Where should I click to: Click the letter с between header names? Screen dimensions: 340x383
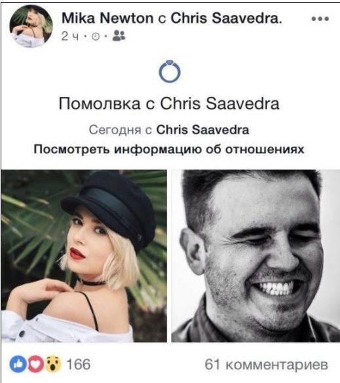click(162, 19)
